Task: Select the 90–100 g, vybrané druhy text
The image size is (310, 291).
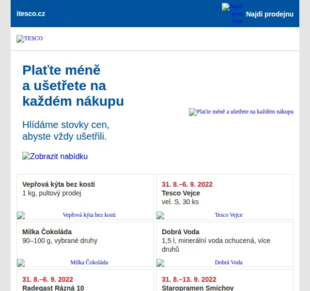Action: pyautogui.click(x=60, y=241)
